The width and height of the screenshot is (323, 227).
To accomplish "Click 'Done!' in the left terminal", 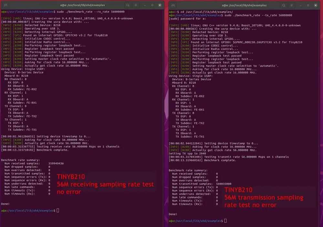I will click(x=5, y=204).
